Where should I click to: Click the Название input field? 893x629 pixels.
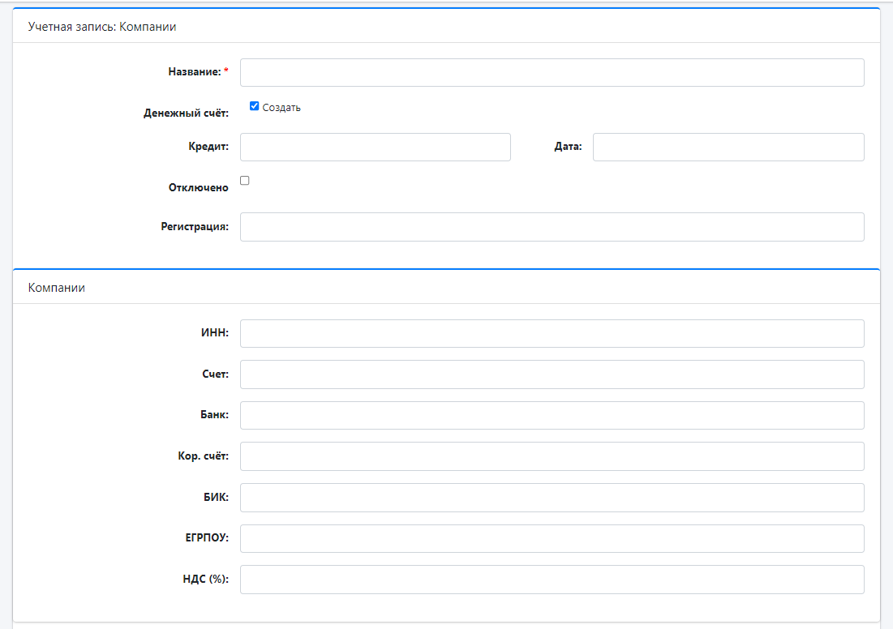(x=552, y=72)
